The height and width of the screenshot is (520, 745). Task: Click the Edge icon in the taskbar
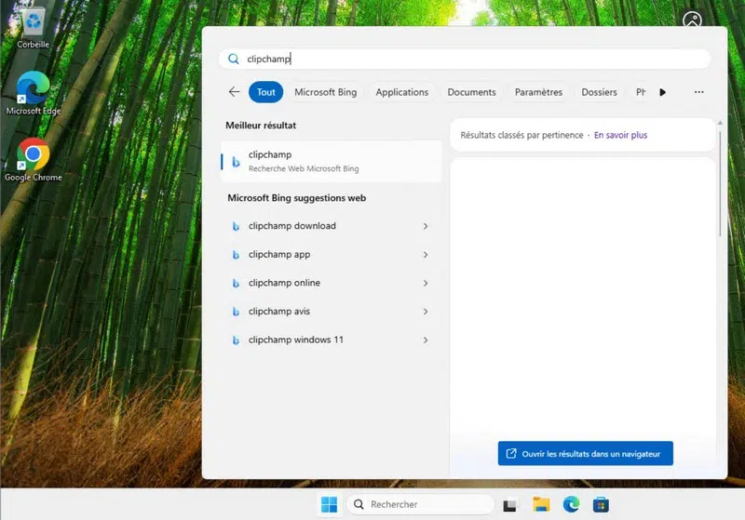[571, 504]
